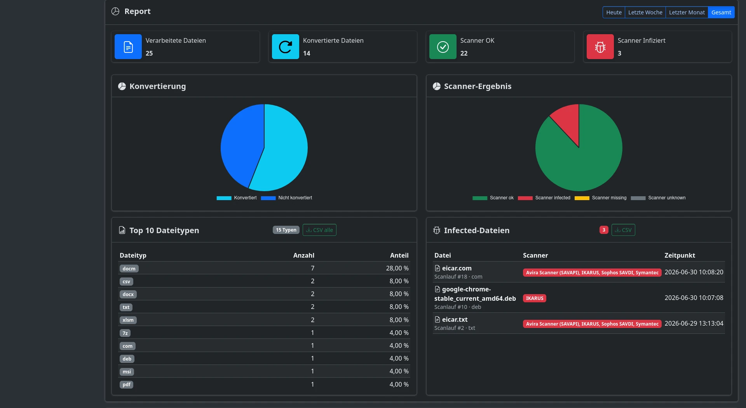Download the Infected-Dateien CSV
746x408 pixels.
(623, 230)
